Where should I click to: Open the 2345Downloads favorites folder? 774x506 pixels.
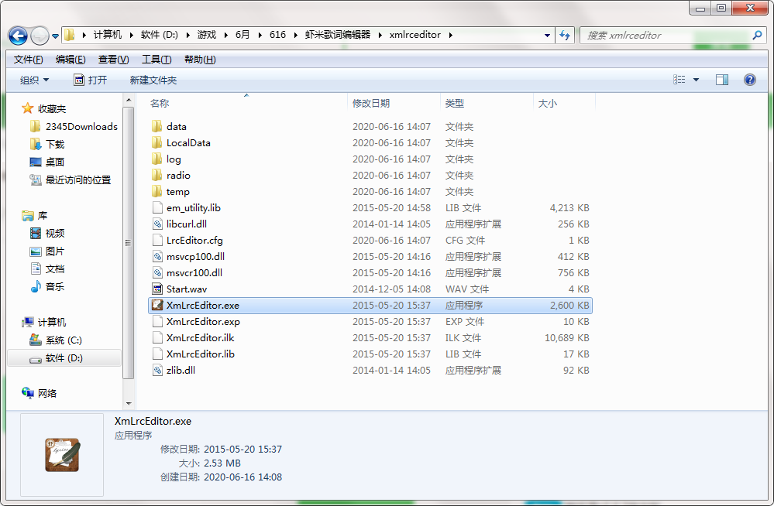coord(81,127)
